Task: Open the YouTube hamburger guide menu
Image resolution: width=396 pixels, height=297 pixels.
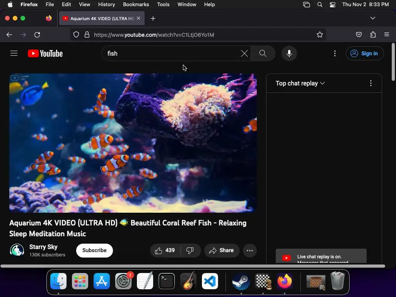Action: pyautogui.click(x=14, y=53)
